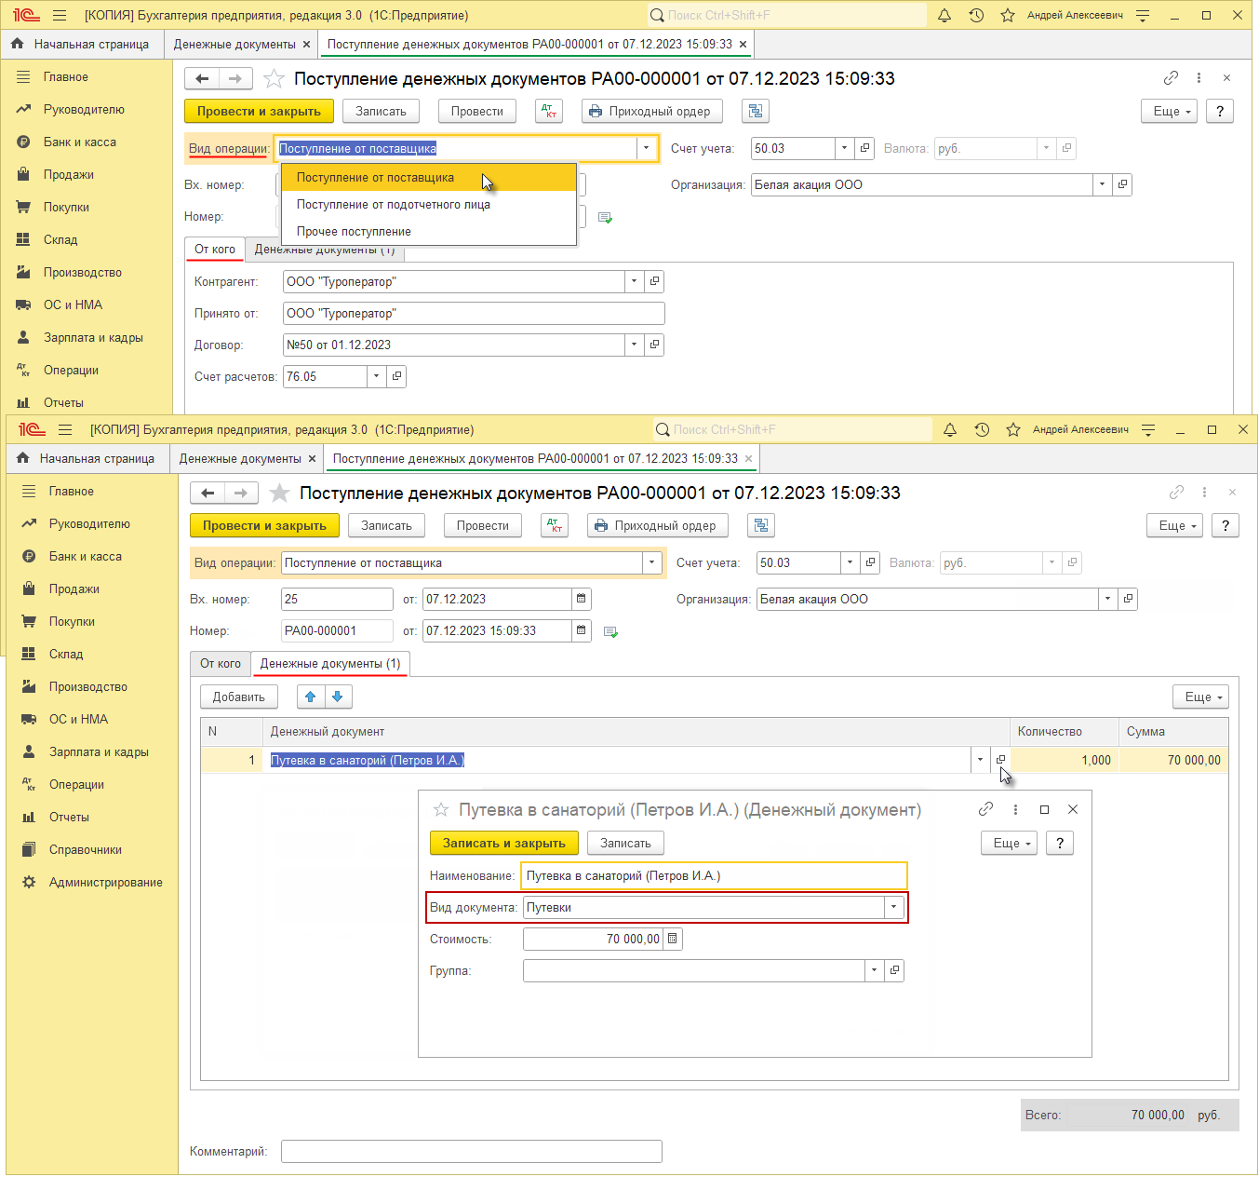Expand the Вид операции dropdown in the lower window
This screenshot has height=1177, width=1259.
pyautogui.click(x=651, y=562)
